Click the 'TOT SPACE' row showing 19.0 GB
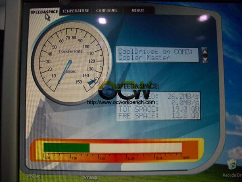 pos(159,109)
